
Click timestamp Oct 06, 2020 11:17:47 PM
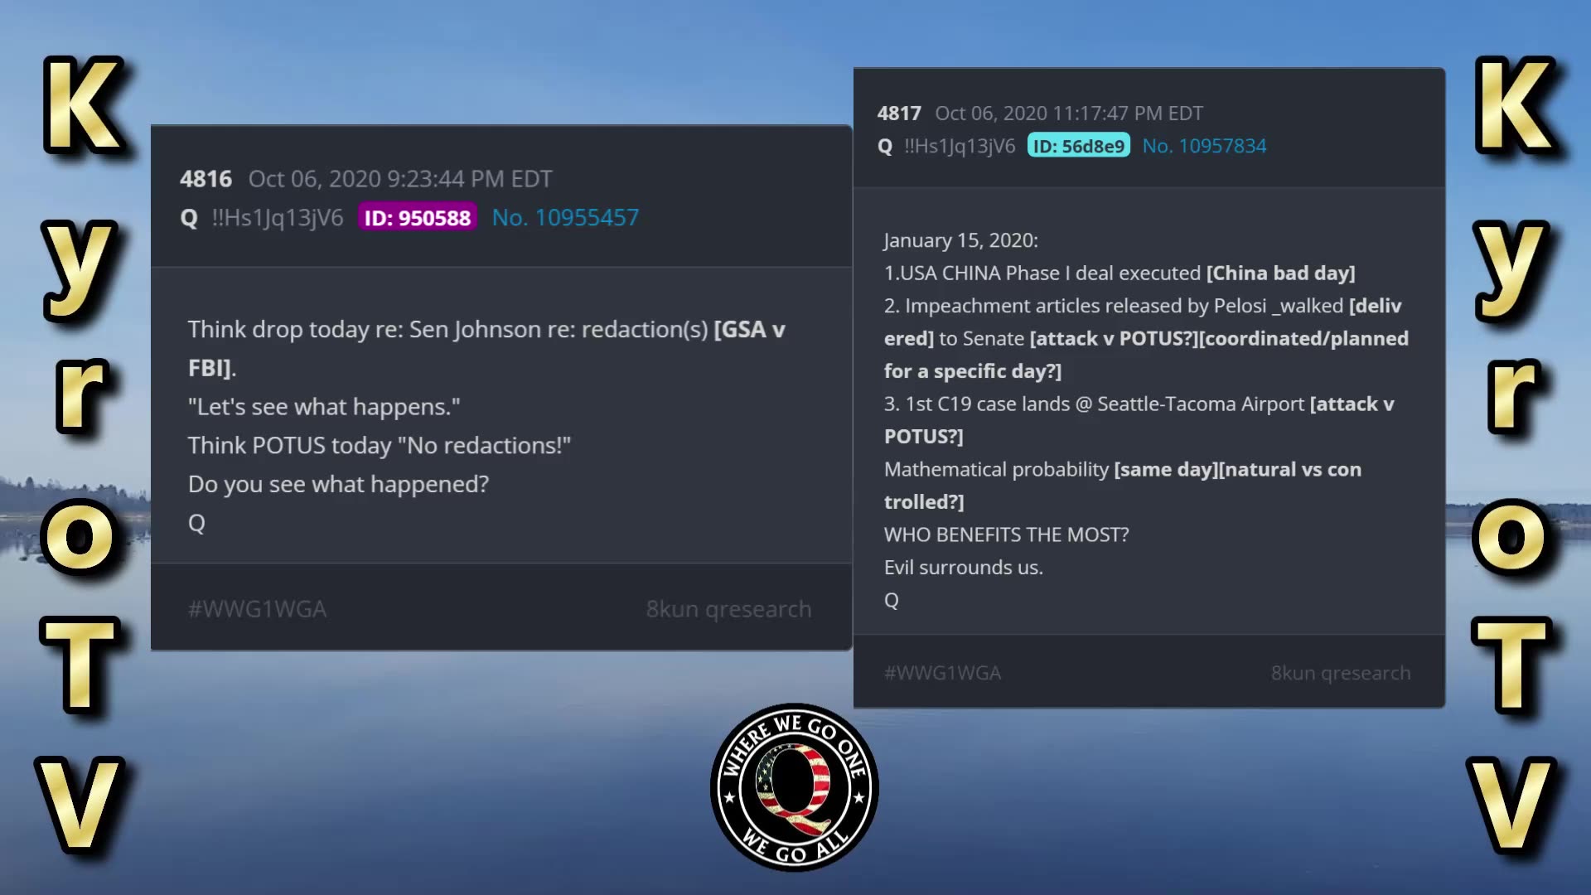[x=1068, y=114]
